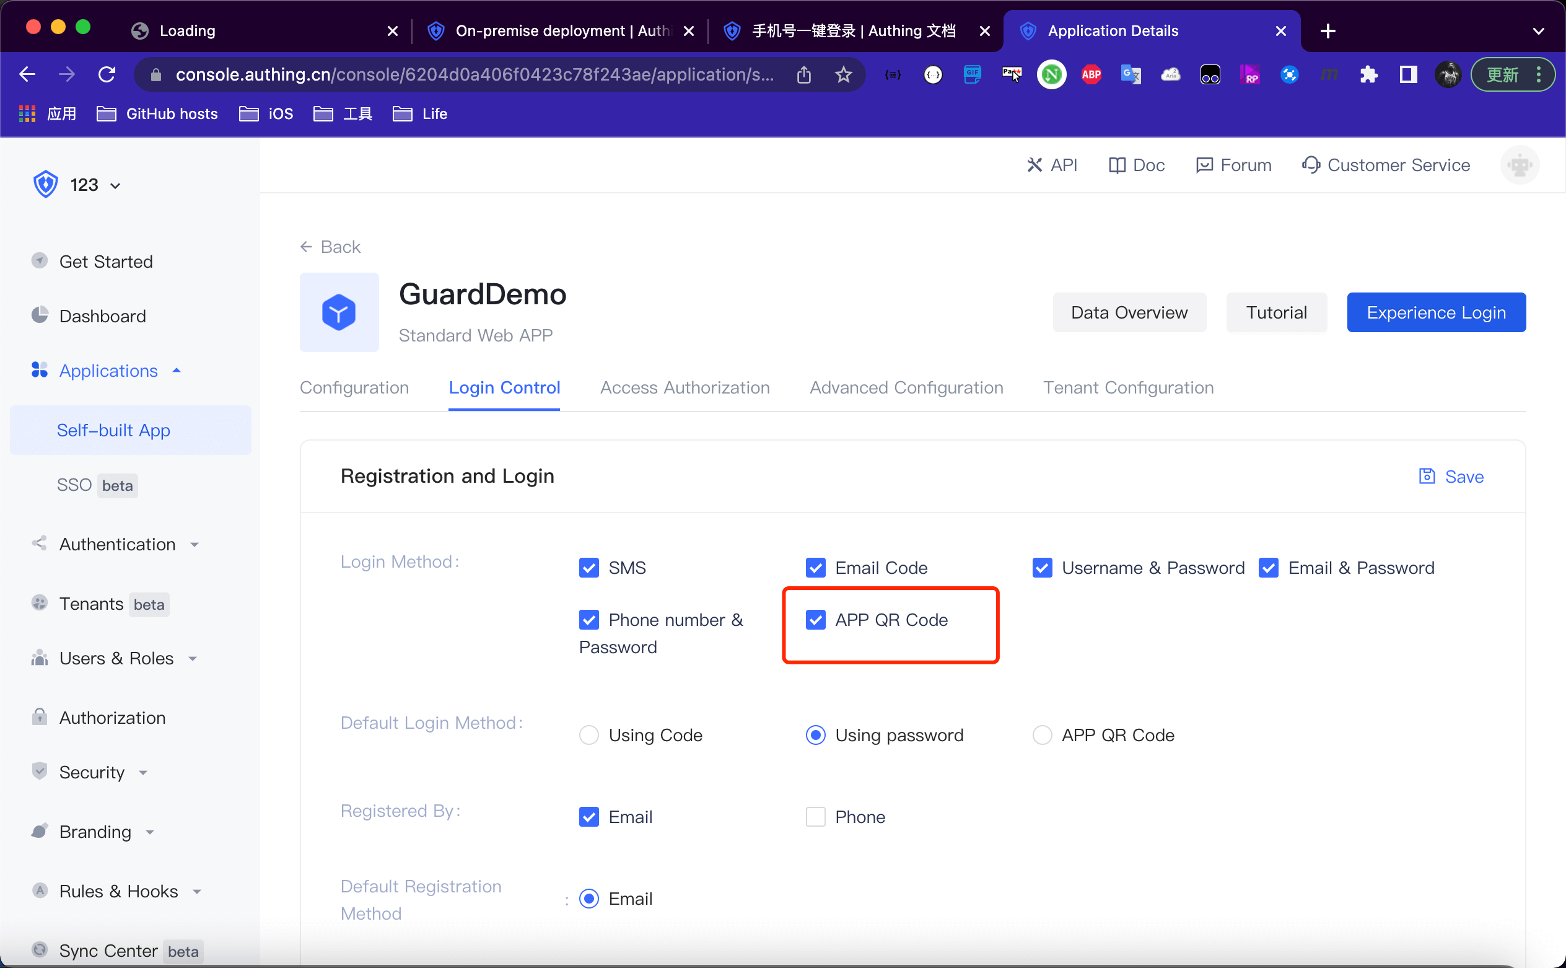Enable Phone under Registered By
This screenshot has width=1566, height=968.
click(815, 817)
